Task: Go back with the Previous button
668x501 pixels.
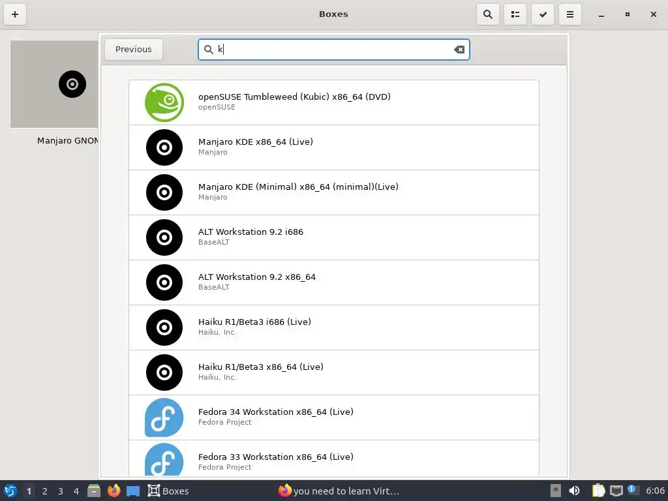Action: [x=133, y=50]
